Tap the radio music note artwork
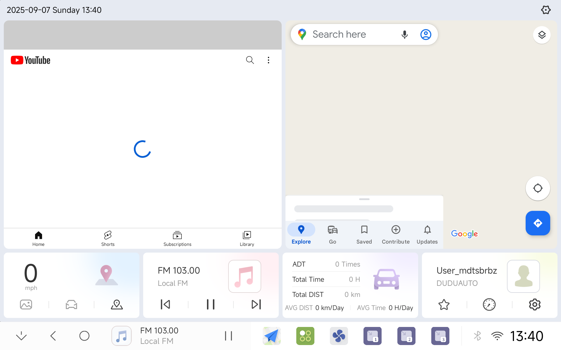Viewport: 561px width, 350px height. tap(245, 276)
